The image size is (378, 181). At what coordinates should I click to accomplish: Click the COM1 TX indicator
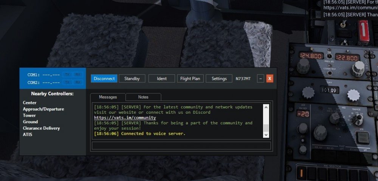67,75
